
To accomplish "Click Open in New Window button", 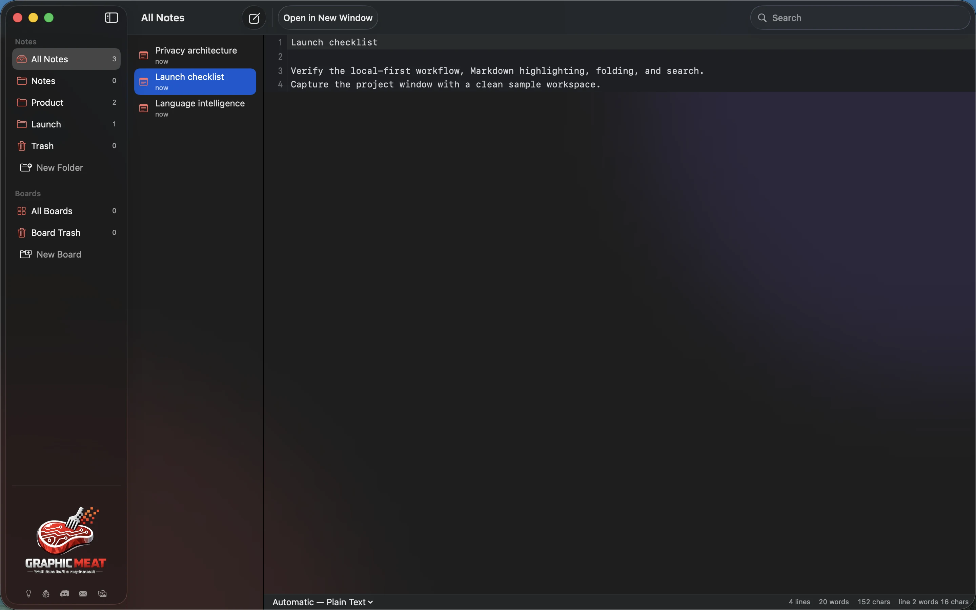I will click(328, 18).
